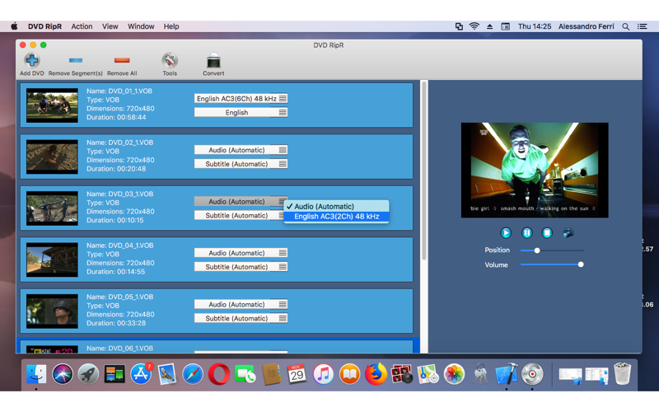The height and width of the screenshot is (412, 659).
Task: Expand Subtitle (Automatic) dropdown for DVD_02_1.VOB
Action: [x=241, y=164]
